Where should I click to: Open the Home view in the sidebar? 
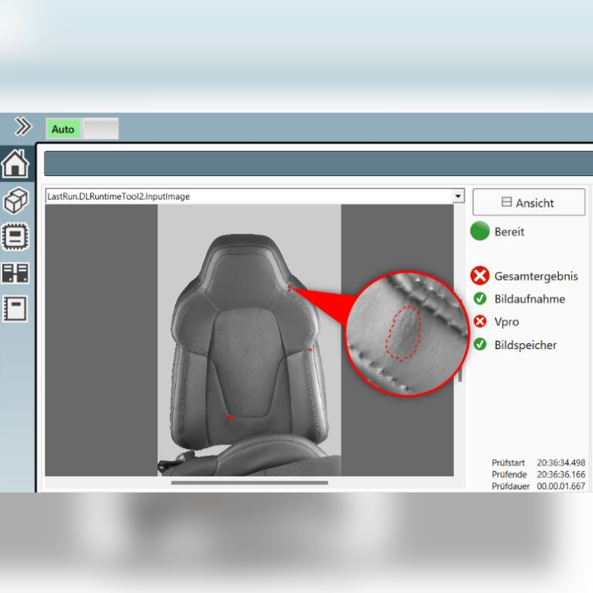click(x=15, y=164)
